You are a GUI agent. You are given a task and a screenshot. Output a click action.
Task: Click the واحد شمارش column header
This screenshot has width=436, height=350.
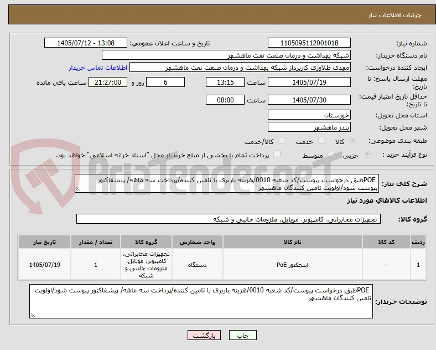click(x=197, y=242)
